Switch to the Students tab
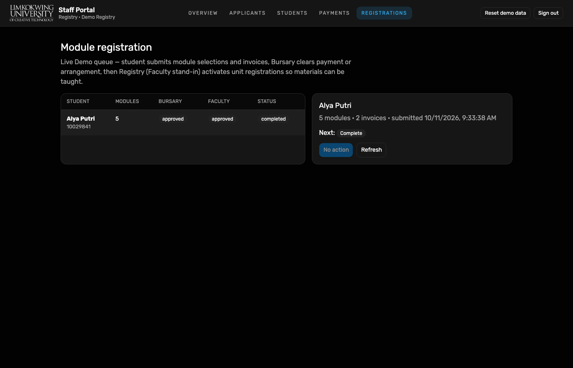Viewport: 573px width, 368px height. coord(292,13)
